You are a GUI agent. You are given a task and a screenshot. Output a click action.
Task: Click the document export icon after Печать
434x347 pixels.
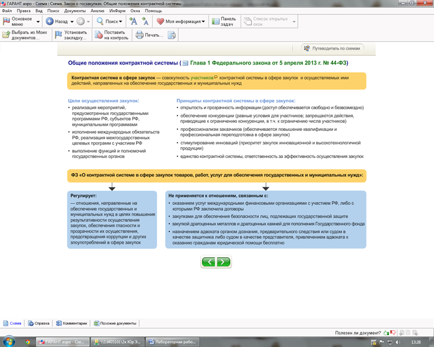point(171,35)
